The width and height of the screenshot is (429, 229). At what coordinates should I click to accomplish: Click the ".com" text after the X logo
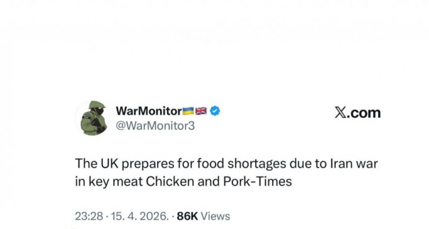[x=365, y=113]
